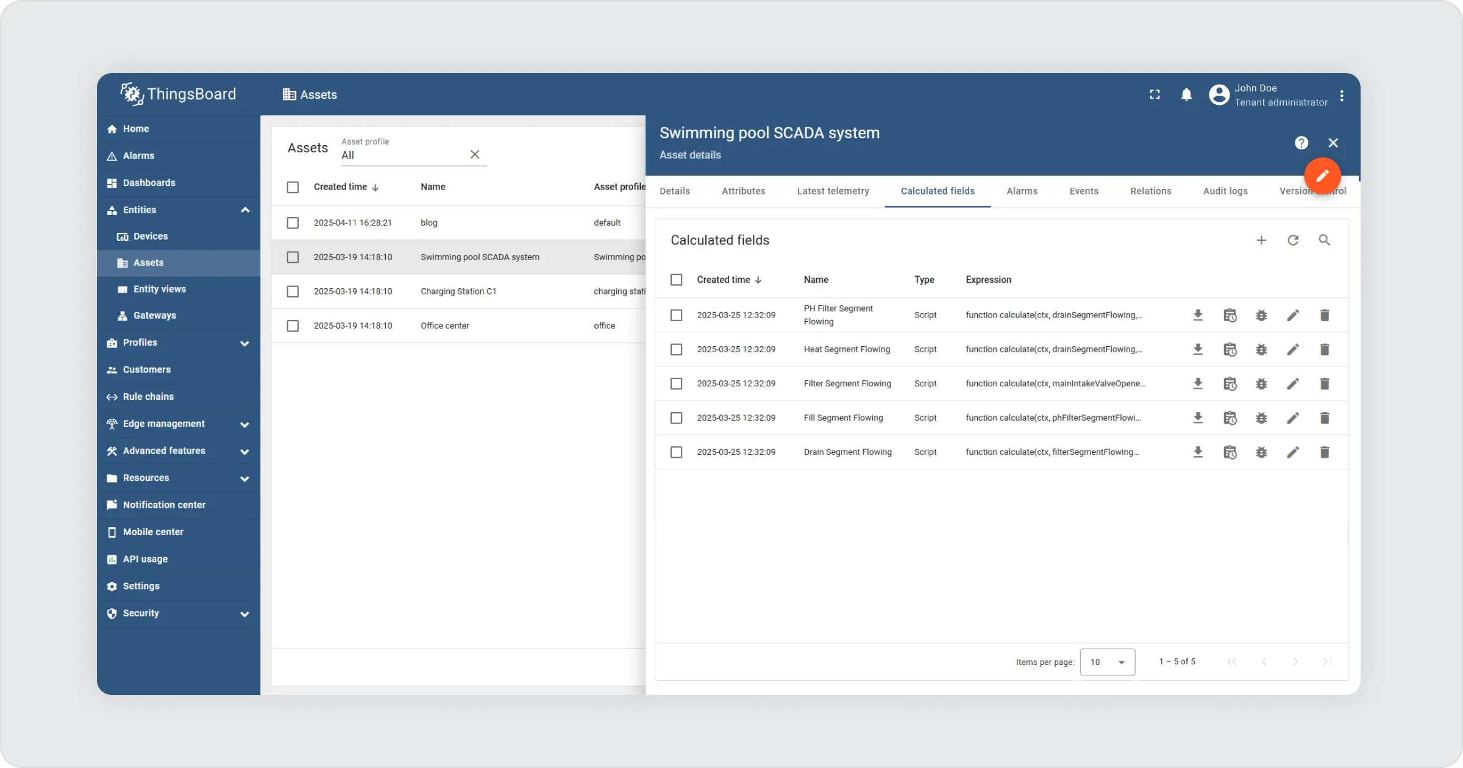Tick the Office center asset checkbox
The width and height of the screenshot is (1463, 768).
click(293, 326)
